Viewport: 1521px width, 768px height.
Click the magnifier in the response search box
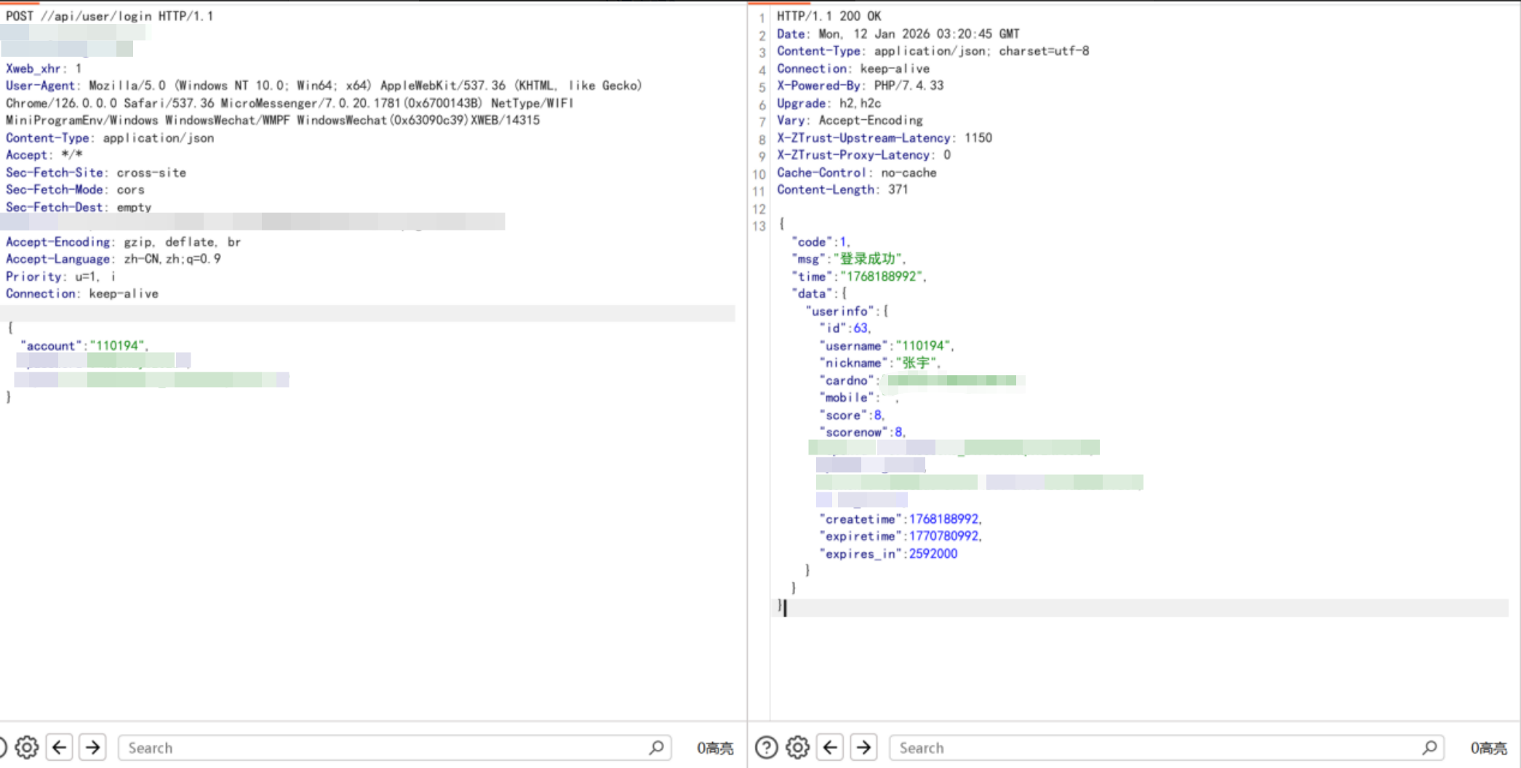(1429, 748)
